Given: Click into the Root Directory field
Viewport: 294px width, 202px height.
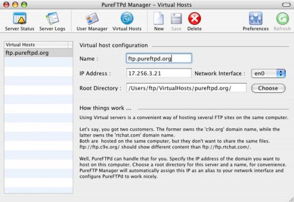Looking at the screenshot, I should click(x=186, y=88).
